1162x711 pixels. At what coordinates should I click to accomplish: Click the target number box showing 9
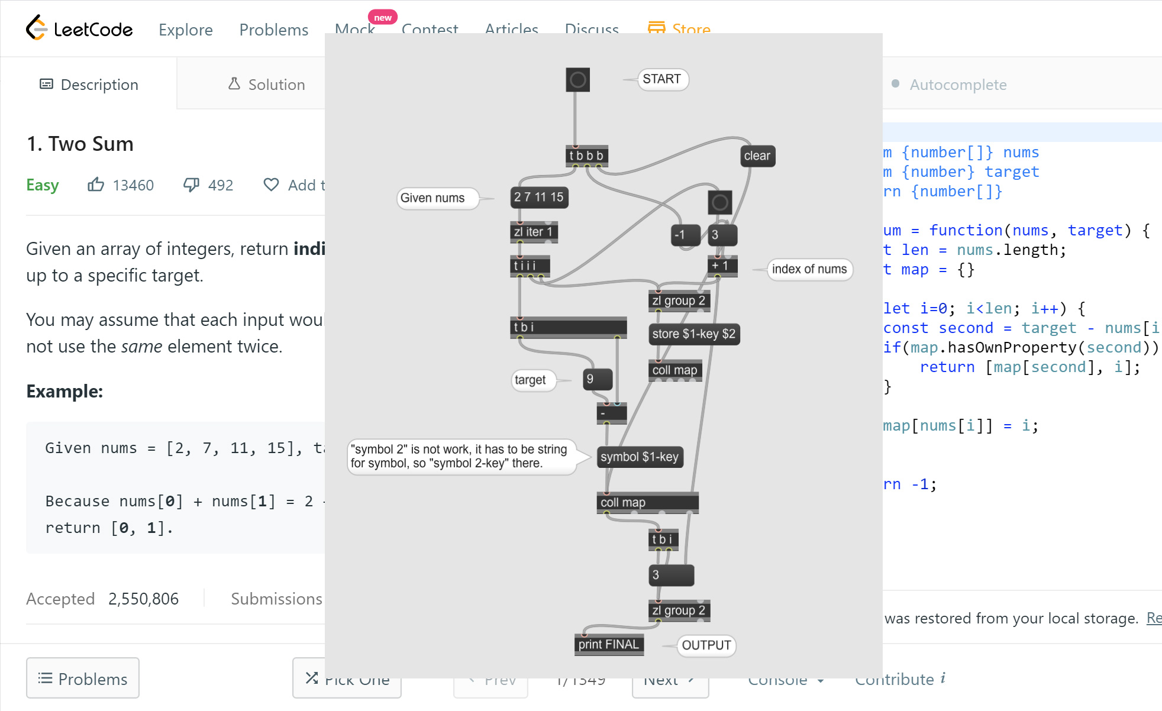click(598, 379)
